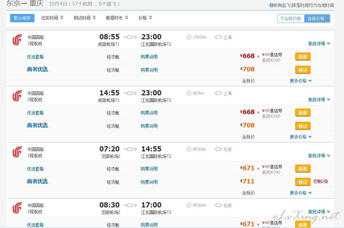The image size is (344, 228).
Task: Expand 航班详情 for the 08:55 flight
Action: pos(319,44)
